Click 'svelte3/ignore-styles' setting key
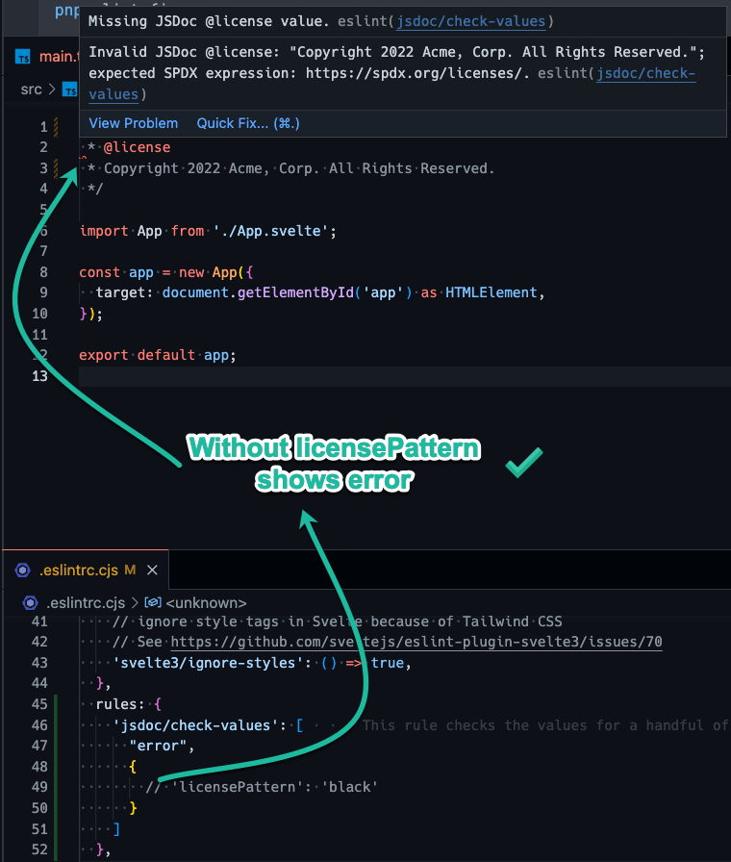Viewport: 731px width, 862px height. (209, 663)
